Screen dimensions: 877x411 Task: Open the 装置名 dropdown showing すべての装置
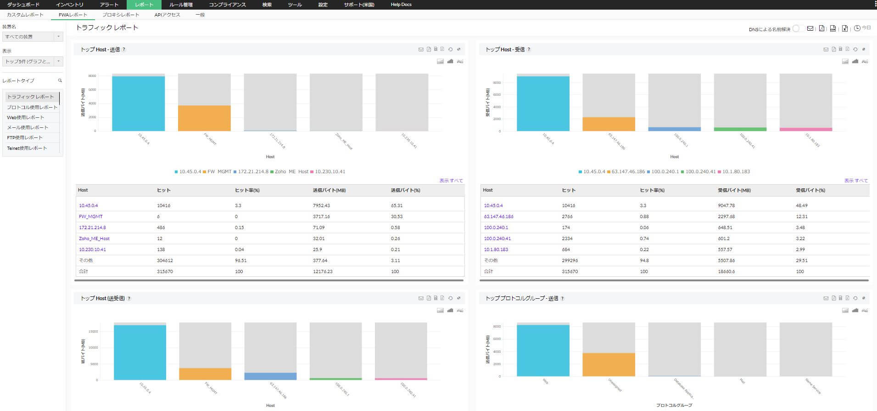[x=33, y=37]
